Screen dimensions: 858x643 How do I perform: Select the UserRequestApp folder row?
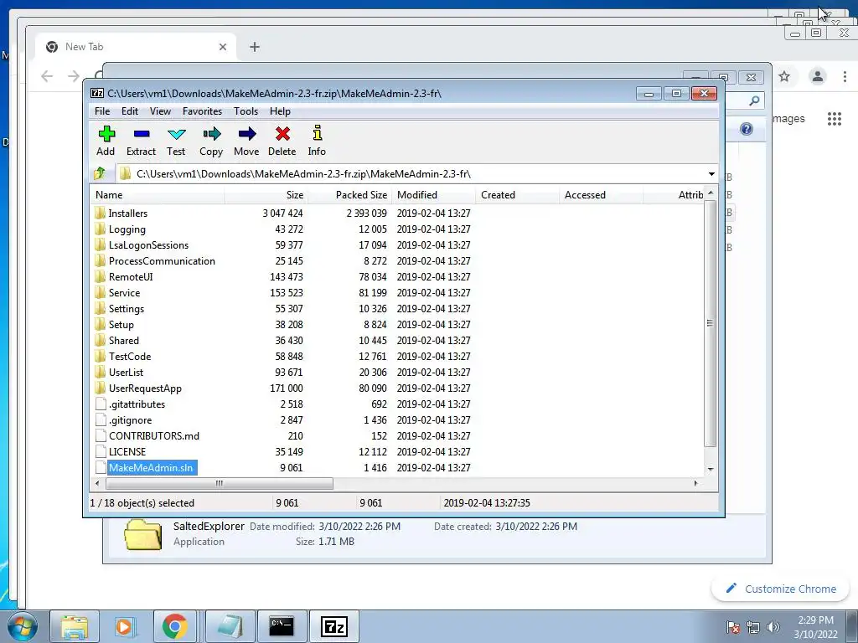point(398,388)
